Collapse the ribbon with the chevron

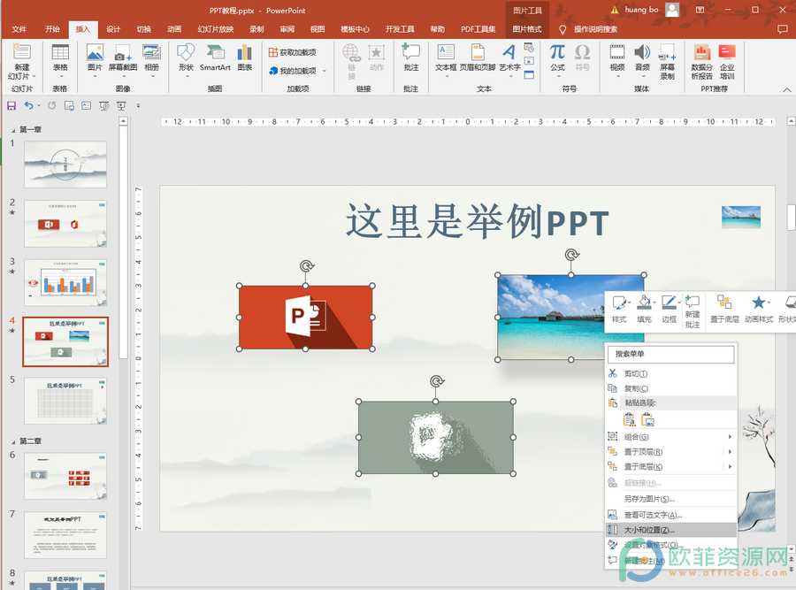(787, 90)
